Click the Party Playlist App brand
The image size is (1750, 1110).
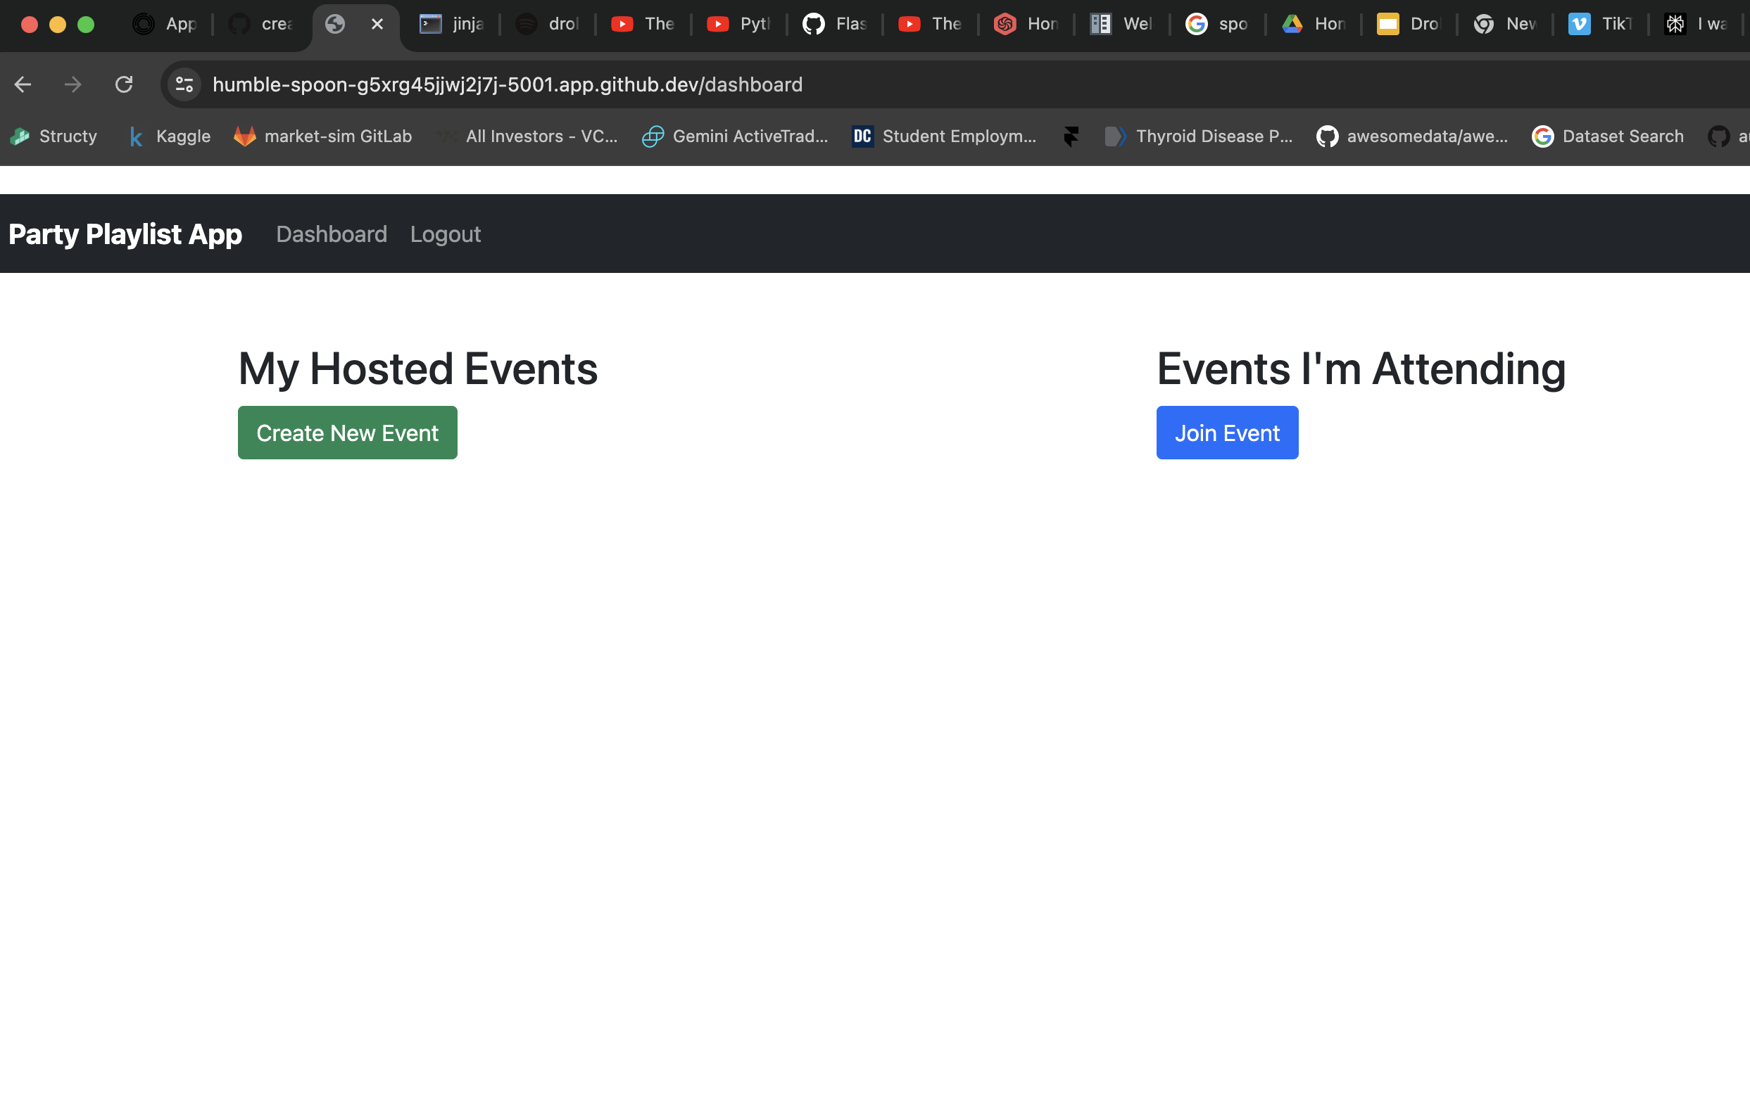(125, 234)
